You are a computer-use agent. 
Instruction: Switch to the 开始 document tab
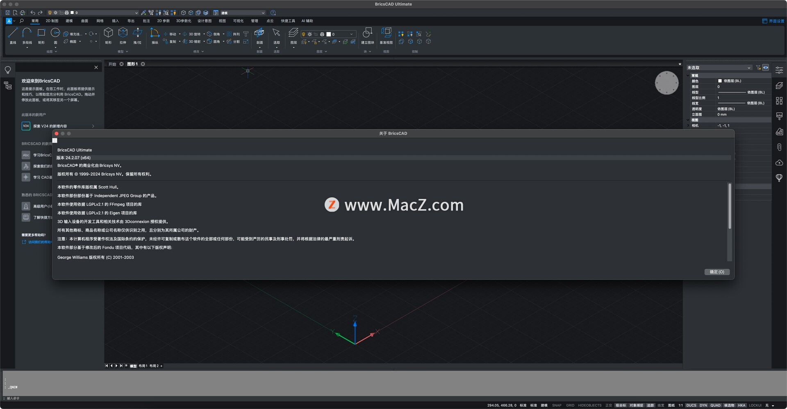point(112,64)
